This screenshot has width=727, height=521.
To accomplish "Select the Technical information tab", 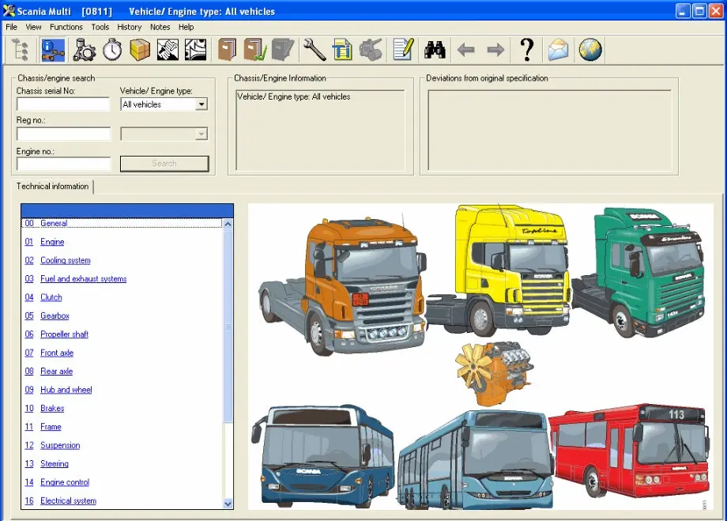I will click(x=52, y=186).
